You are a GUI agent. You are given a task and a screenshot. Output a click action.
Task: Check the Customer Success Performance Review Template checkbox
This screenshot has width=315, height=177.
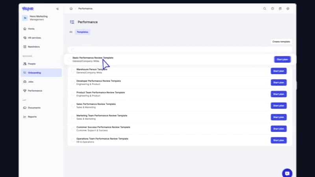coord(73,129)
